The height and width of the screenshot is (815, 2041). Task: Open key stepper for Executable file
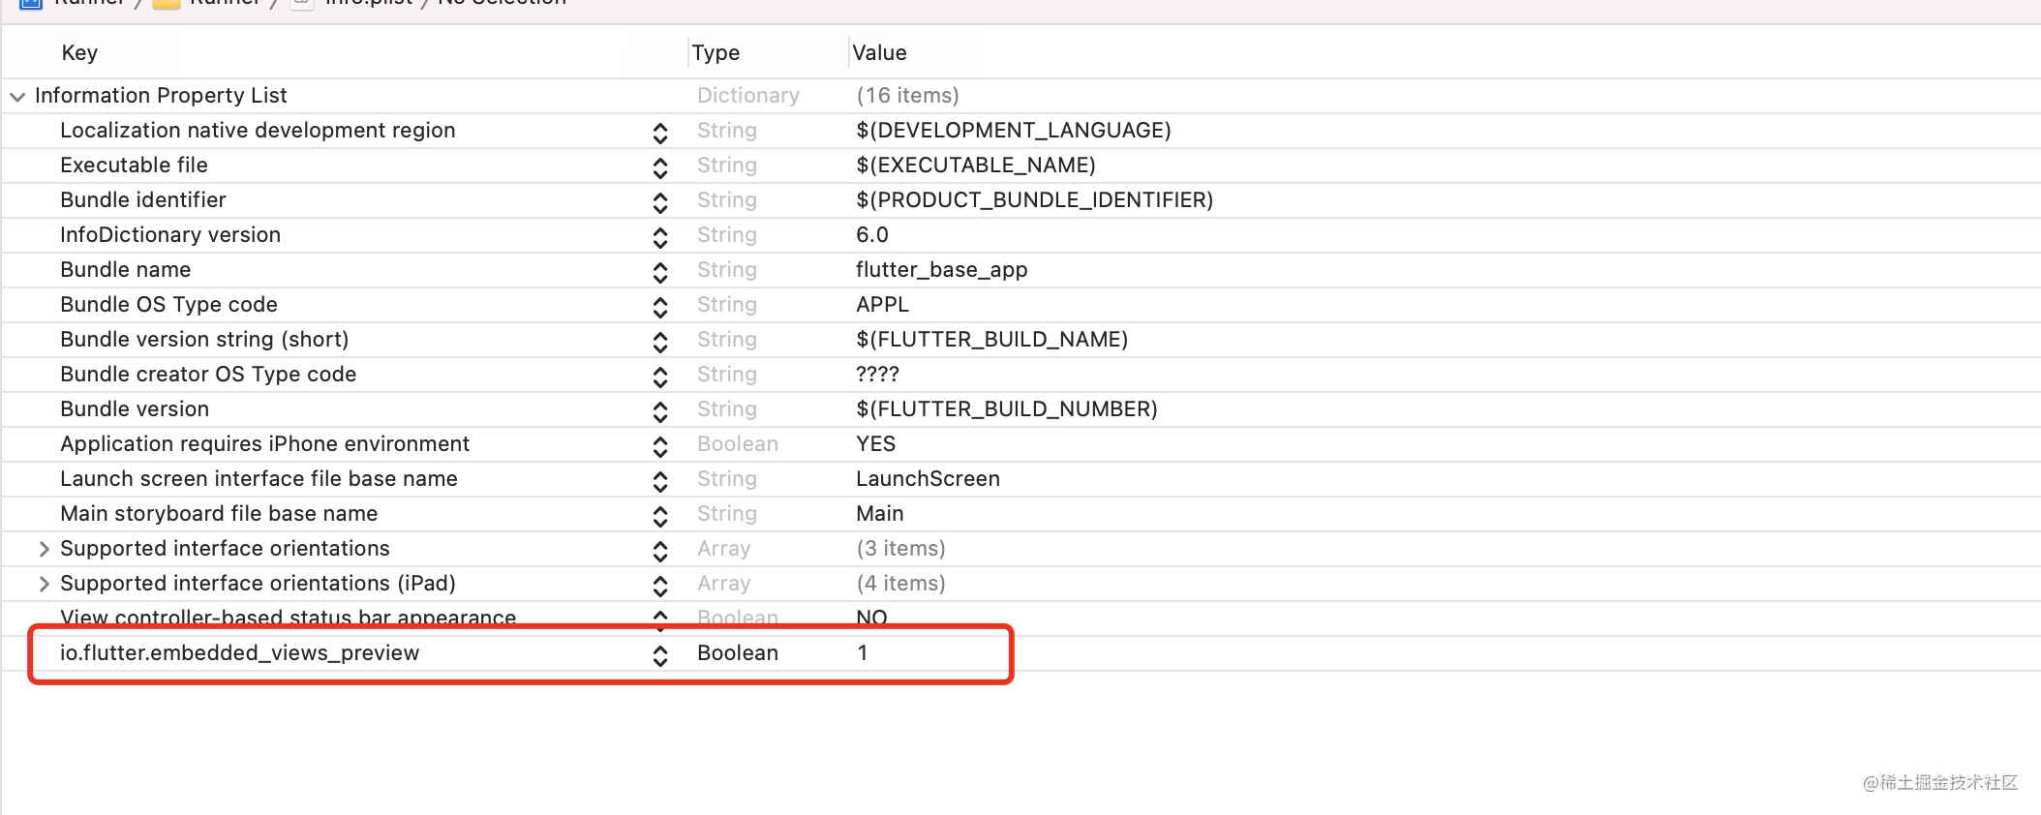click(x=660, y=167)
